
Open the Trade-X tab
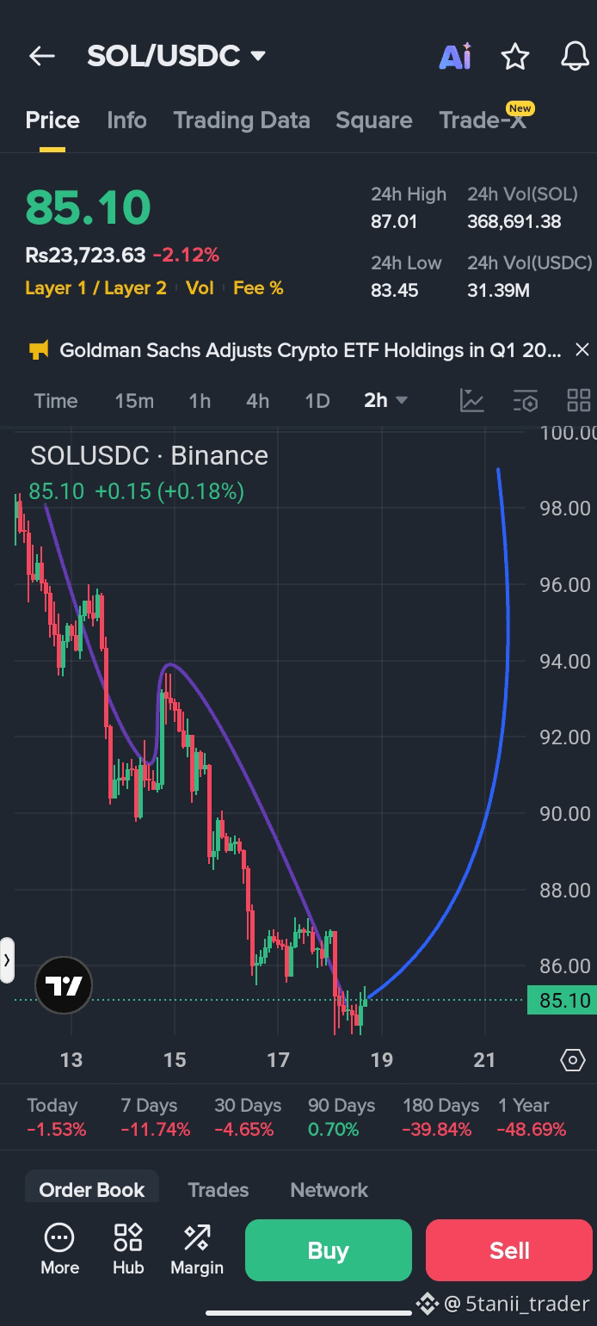click(x=483, y=120)
